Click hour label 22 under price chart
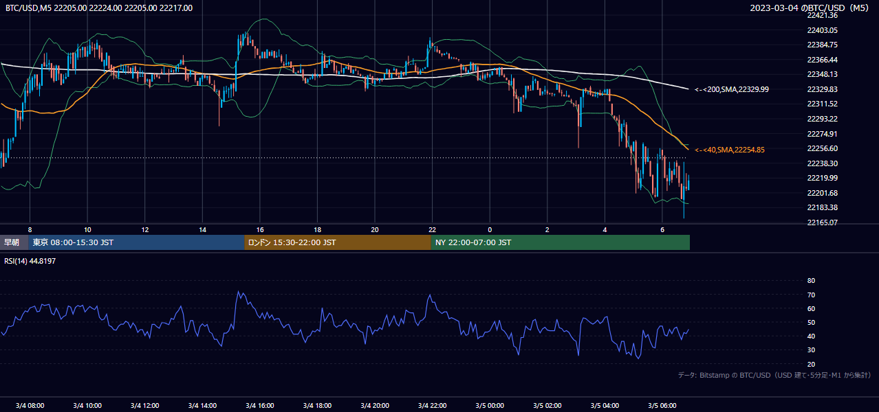This screenshot has width=879, height=412. click(432, 229)
